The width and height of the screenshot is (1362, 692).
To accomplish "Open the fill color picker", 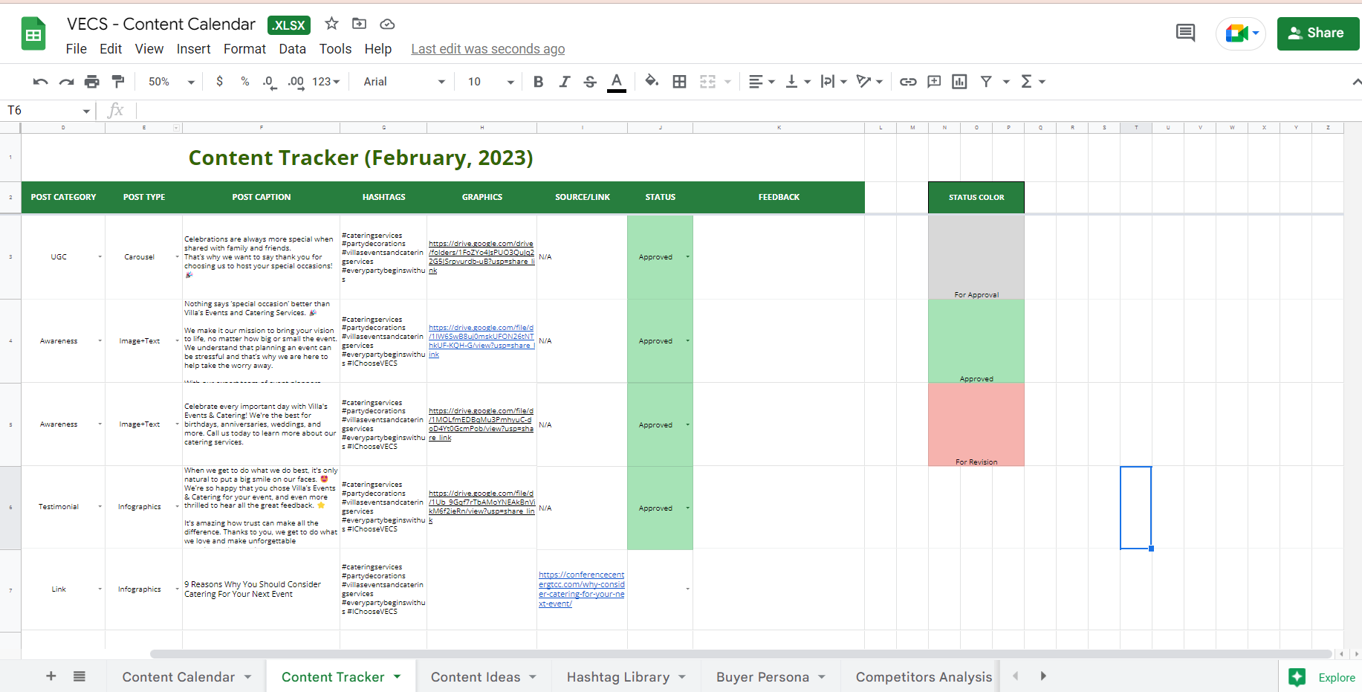I will click(652, 81).
